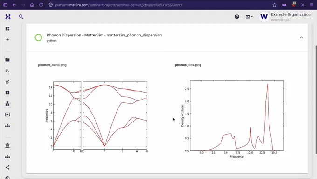Screen dimensions: 317x179
Task: Open the terminal dropdown in header
Action: 249,17
